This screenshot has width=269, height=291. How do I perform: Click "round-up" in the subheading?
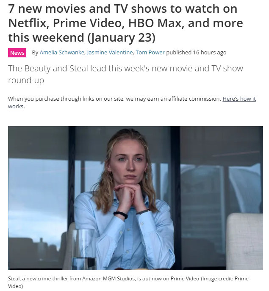pos(26,80)
